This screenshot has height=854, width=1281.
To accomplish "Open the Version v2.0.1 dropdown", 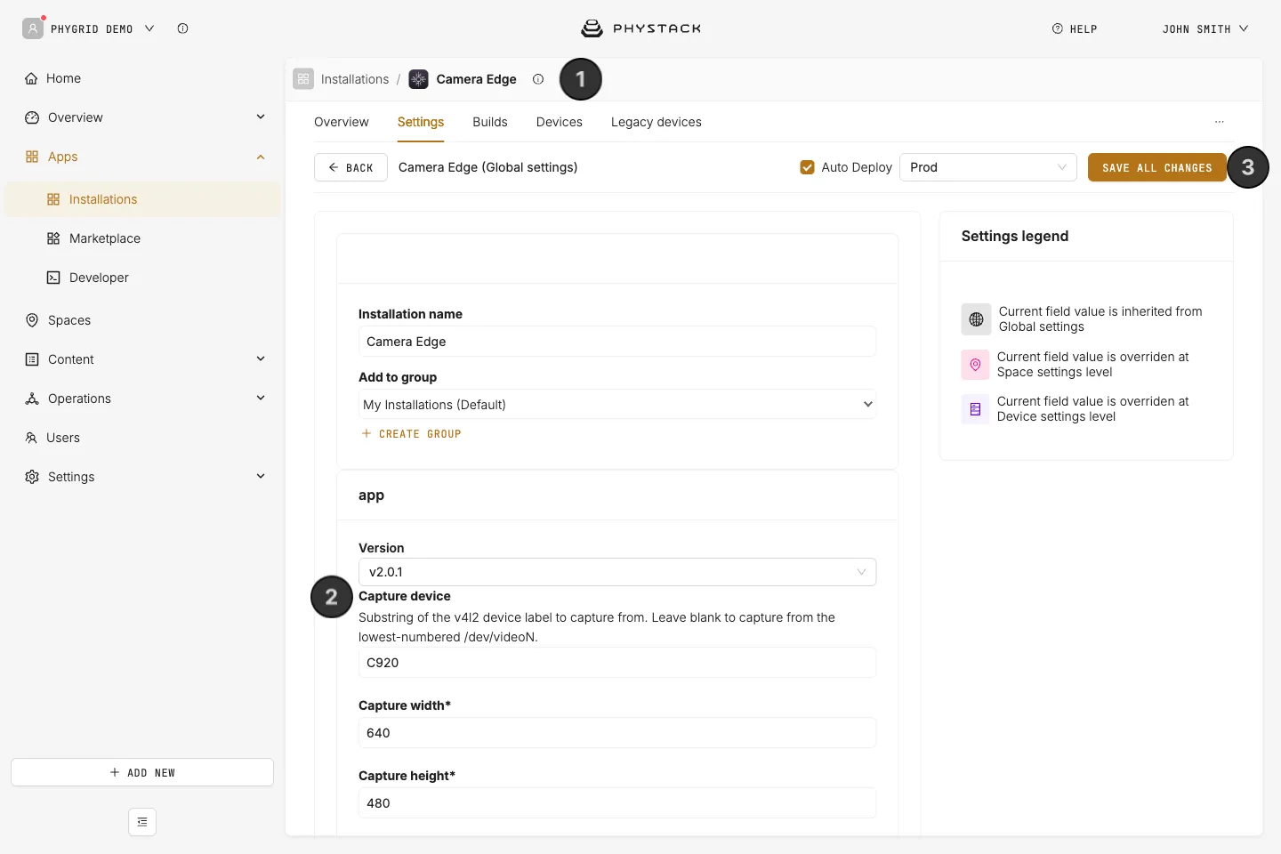I will click(617, 572).
